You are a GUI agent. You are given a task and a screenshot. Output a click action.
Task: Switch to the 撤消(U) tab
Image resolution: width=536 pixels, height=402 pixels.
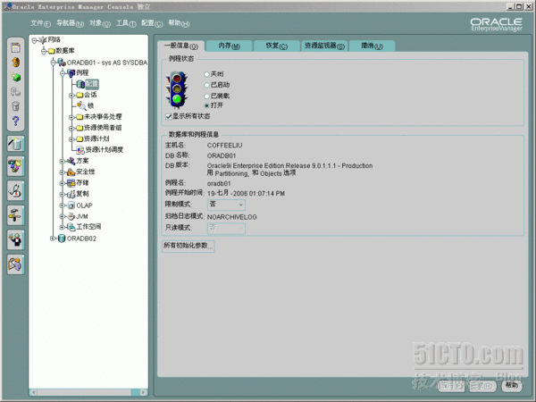point(372,46)
